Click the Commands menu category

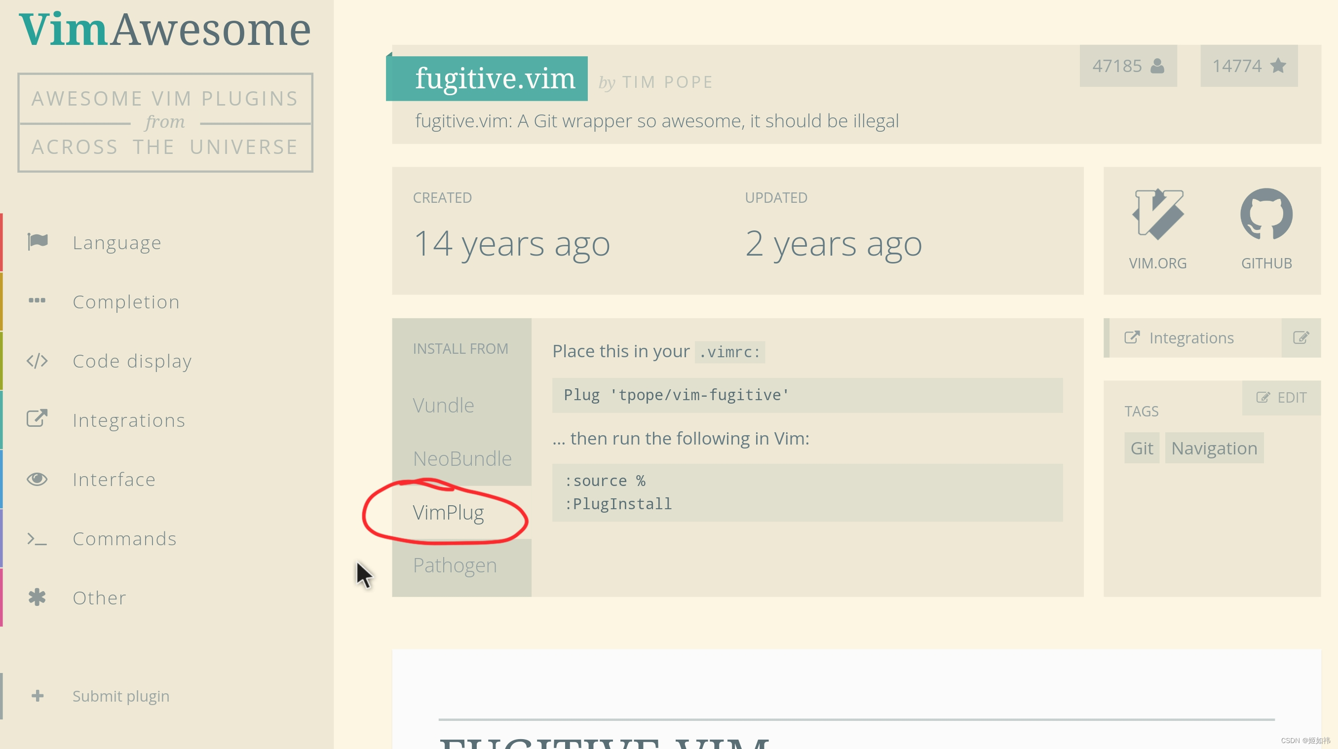click(x=125, y=538)
